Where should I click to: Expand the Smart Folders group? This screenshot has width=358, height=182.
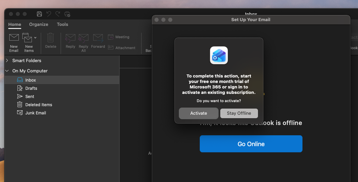coord(7,60)
